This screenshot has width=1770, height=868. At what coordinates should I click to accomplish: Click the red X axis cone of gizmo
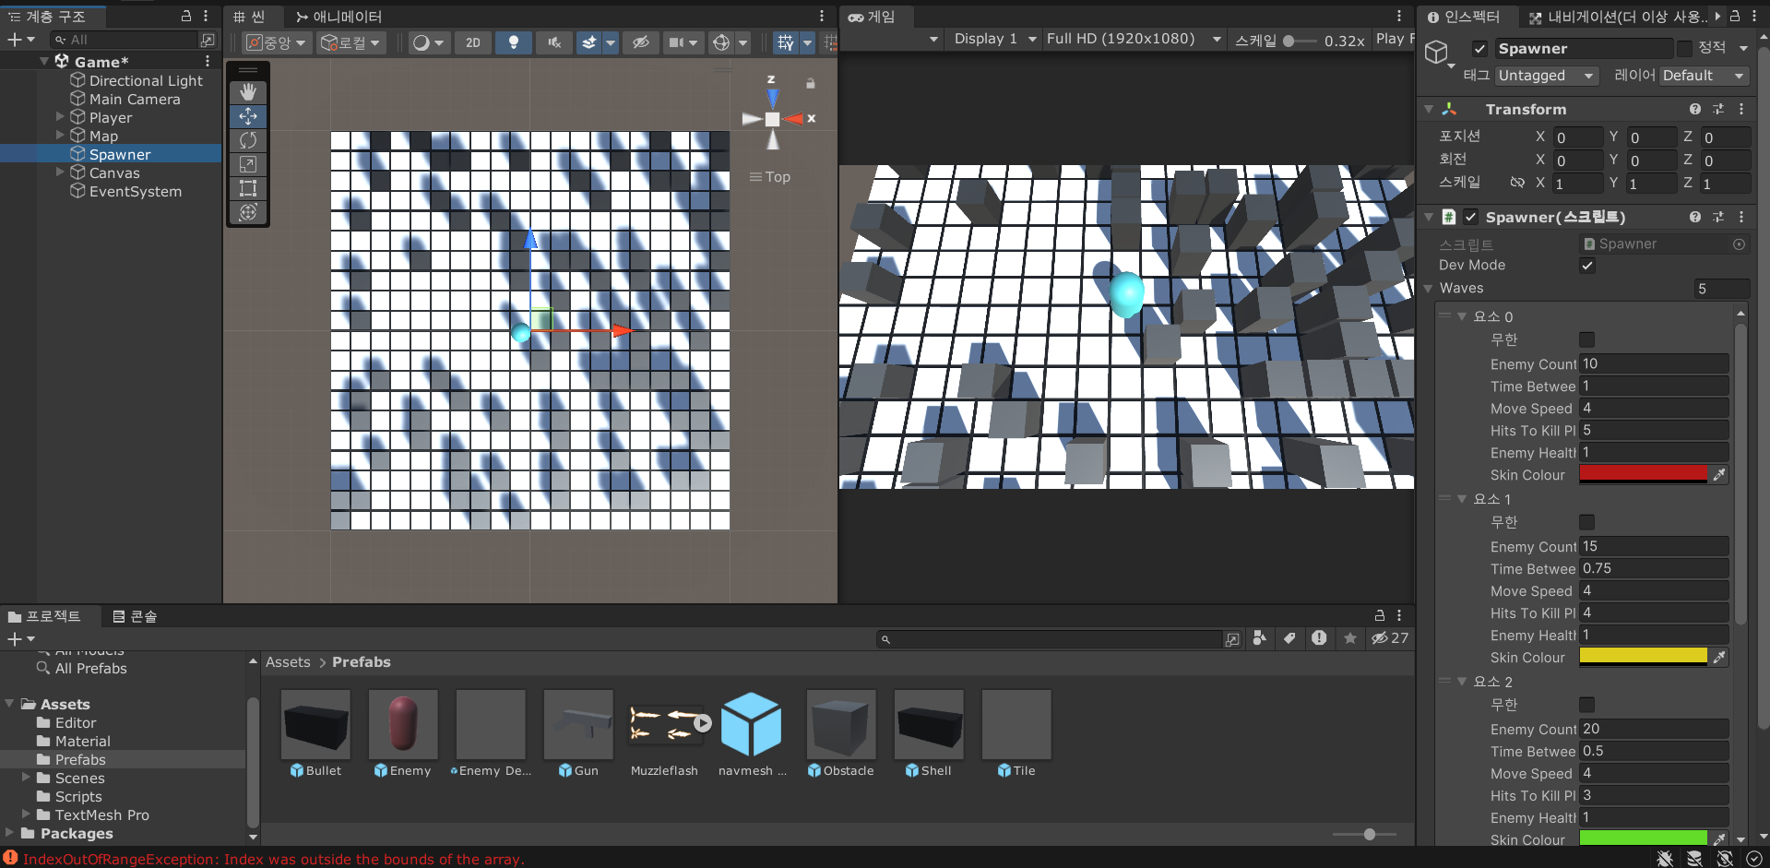[x=793, y=118]
